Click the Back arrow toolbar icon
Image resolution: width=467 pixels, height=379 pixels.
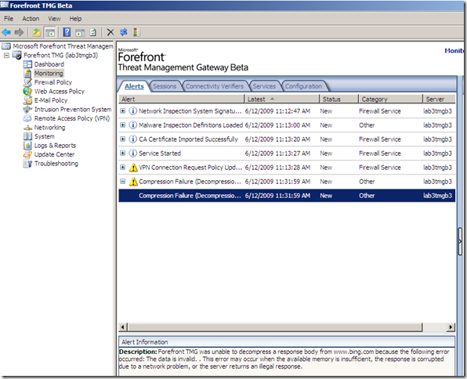pyautogui.click(x=6, y=32)
